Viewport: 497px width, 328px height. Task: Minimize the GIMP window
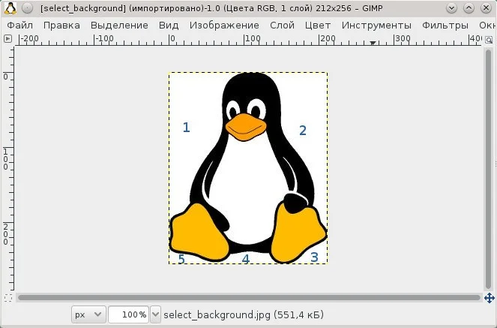pos(451,8)
